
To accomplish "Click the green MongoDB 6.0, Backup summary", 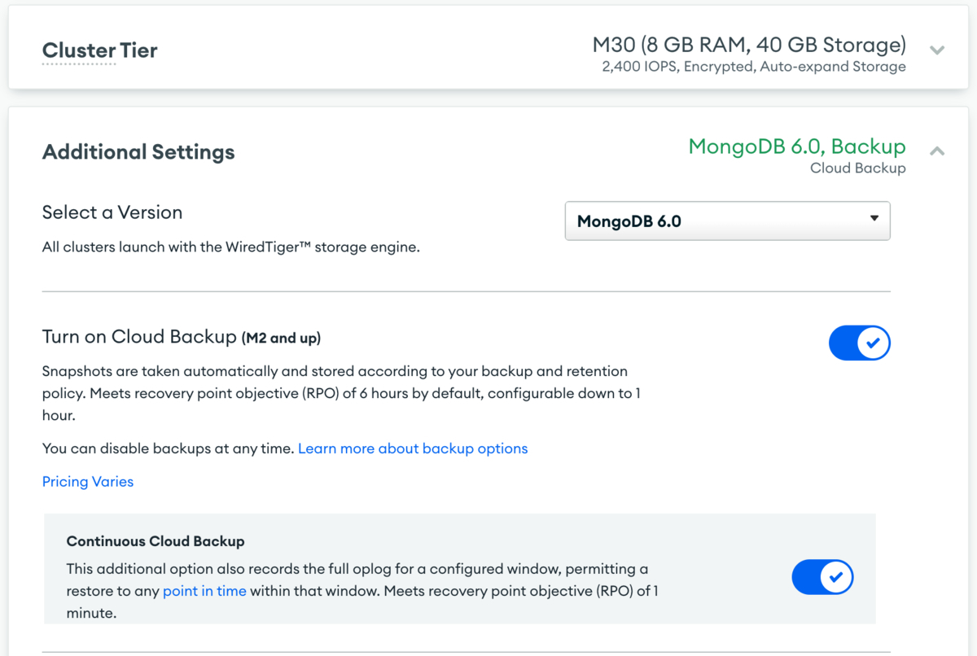I will point(795,147).
